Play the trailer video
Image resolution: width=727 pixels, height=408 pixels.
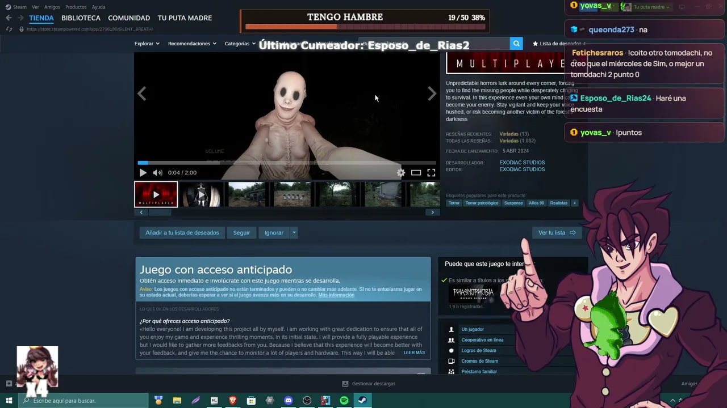(x=143, y=173)
